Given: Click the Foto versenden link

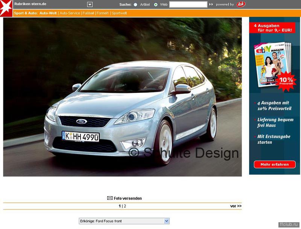Looking at the screenshot, I should pos(128,198).
